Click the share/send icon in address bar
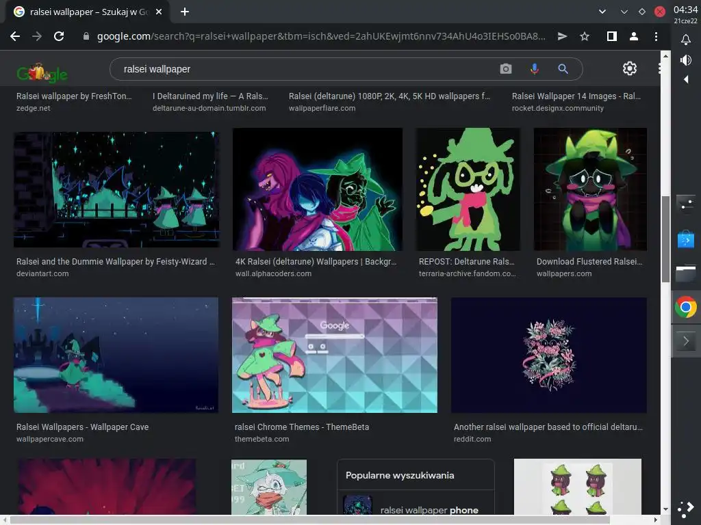Viewport: 701px width, 525px height. pyautogui.click(x=563, y=37)
